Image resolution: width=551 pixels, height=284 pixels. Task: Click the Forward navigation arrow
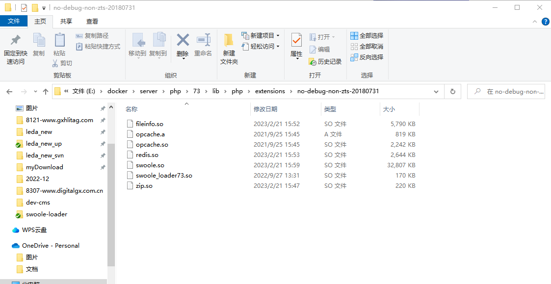(x=24, y=92)
